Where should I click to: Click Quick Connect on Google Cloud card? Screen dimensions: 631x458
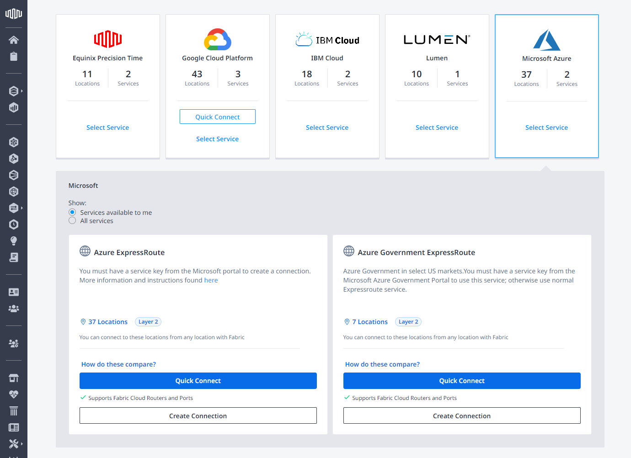click(218, 117)
